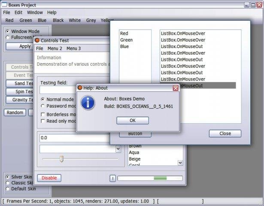The height and width of the screenshot is (206, 264).
Task: Click the blue info icon in About dialog
Action: click(88, 103)
